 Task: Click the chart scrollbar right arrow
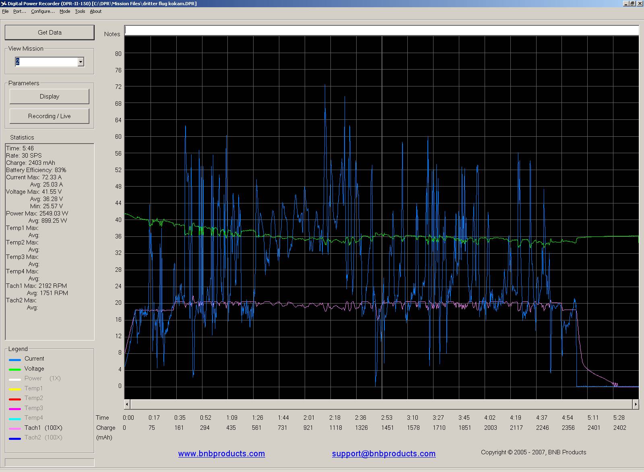tap(636, 404)
